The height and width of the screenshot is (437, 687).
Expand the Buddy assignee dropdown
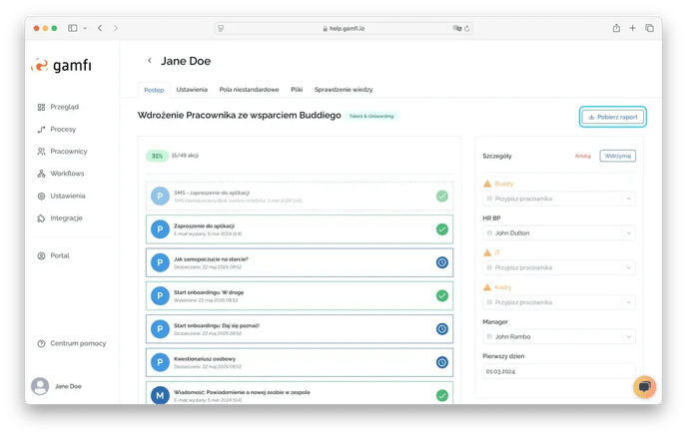(x=558, y=199)
